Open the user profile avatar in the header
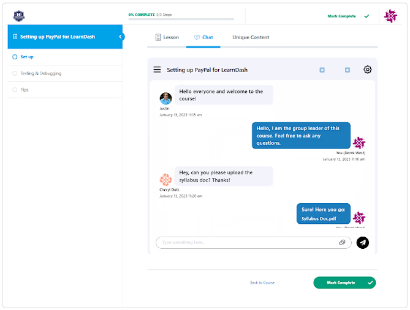This screenshot has width=410, height=310. [390, 16]
